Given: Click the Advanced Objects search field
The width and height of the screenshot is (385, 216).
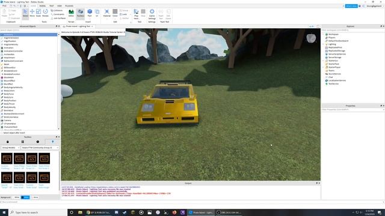Looking at the screenshot, I should tap(29, 30).
